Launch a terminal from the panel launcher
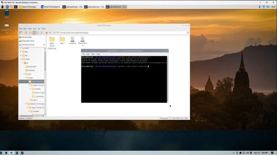 point(16,7)
